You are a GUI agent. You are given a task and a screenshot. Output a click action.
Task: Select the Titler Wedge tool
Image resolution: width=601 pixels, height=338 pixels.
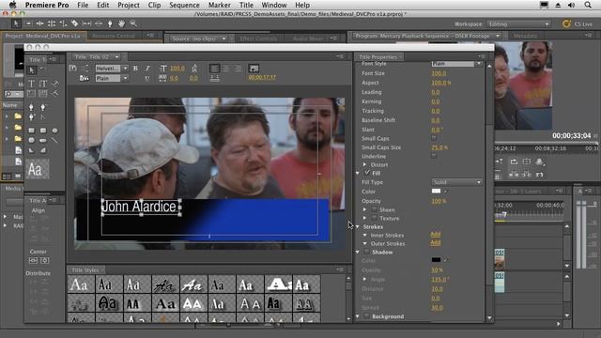coord(32,150)
